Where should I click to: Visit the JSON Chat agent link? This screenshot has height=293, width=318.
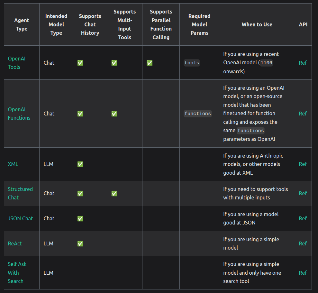[x=20, y=218]
